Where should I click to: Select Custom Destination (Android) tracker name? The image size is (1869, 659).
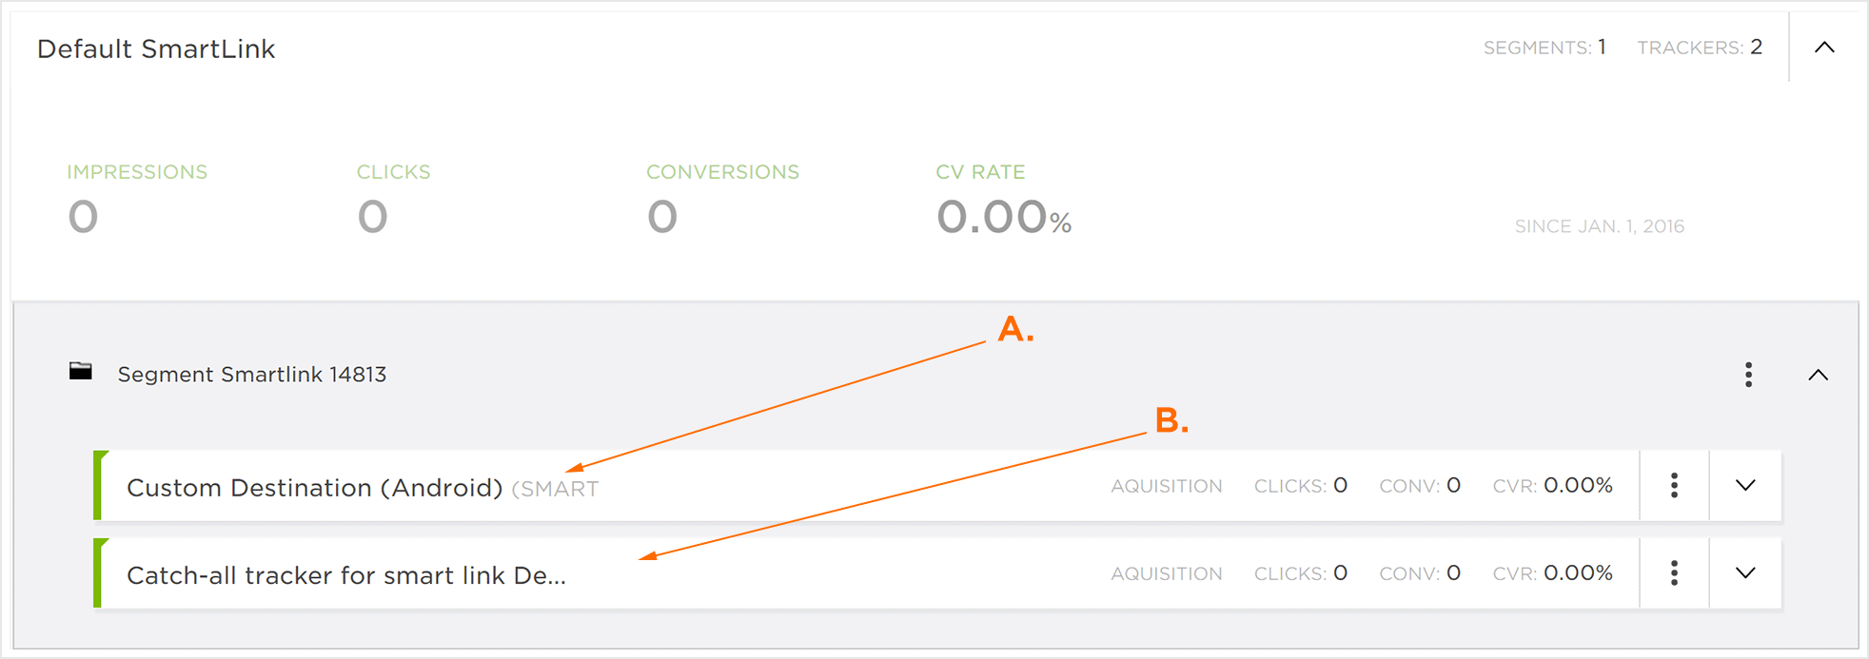tap(314, 488)
